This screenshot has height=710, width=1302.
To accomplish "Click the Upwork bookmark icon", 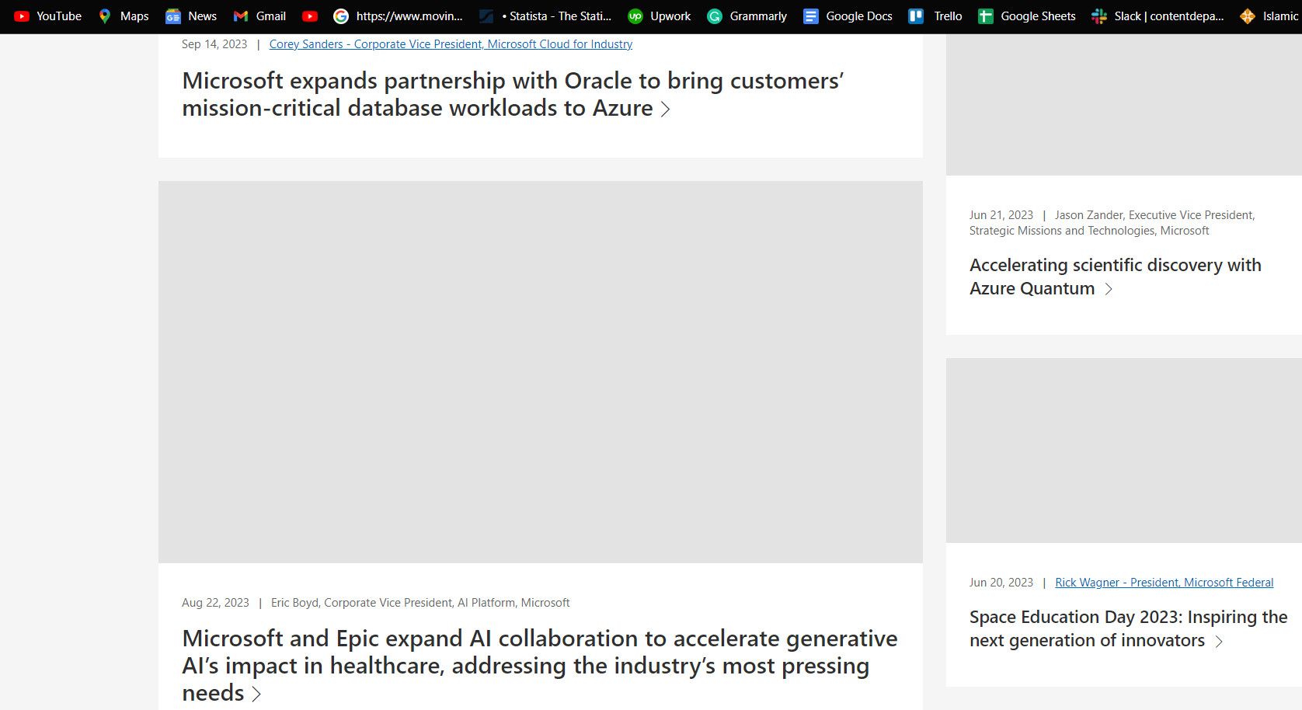I will click(x=635, y=16).
